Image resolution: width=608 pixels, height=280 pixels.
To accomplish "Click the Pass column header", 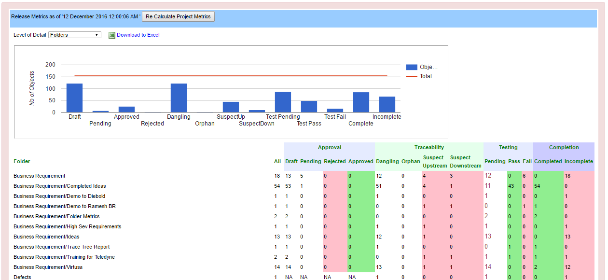I will (x=514, y=161).
